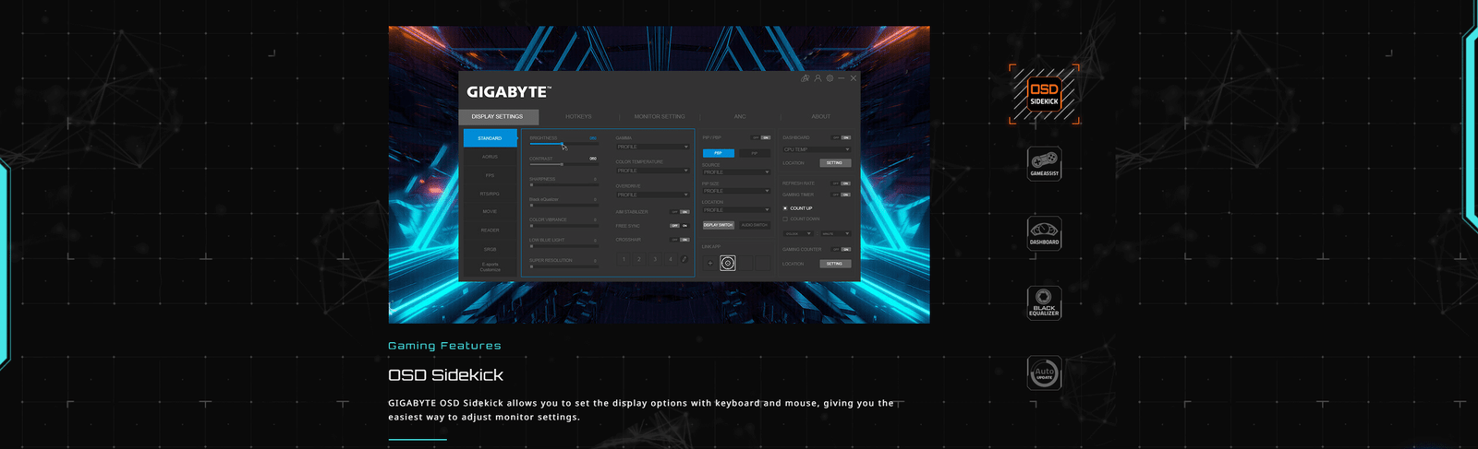
Task: Select the AORUS picture mode
Action: (x=490, y=157)
